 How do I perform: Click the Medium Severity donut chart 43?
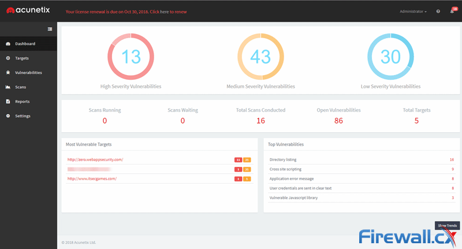click(x=261, y=57)
